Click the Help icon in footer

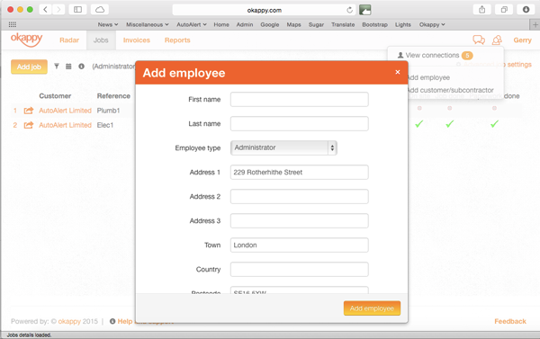(x=112, y=321)
